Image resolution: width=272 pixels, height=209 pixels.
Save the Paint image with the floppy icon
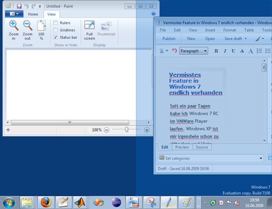coord(19,7)
